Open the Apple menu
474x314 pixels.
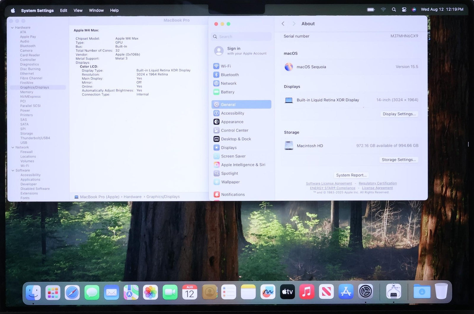13,10
